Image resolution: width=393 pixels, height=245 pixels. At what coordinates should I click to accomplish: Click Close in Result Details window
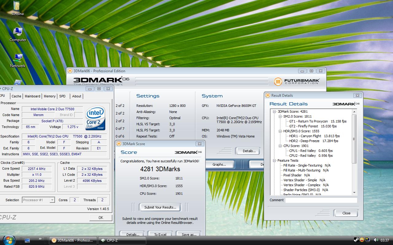346,213
